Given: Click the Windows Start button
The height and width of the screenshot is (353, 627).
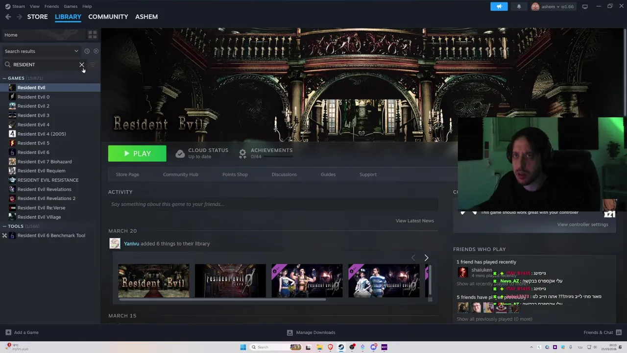Looking at the screenshot, I should pos(243,347).
